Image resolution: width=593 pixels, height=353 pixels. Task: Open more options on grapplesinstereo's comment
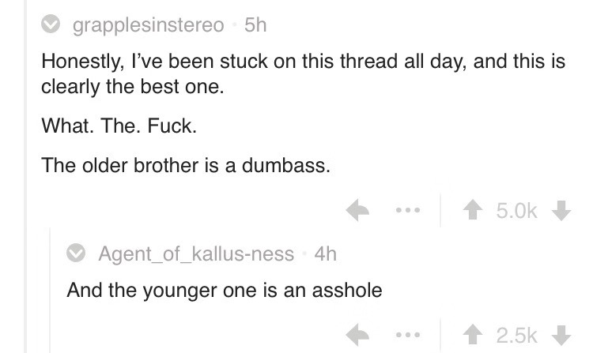(x=407, y=211)
